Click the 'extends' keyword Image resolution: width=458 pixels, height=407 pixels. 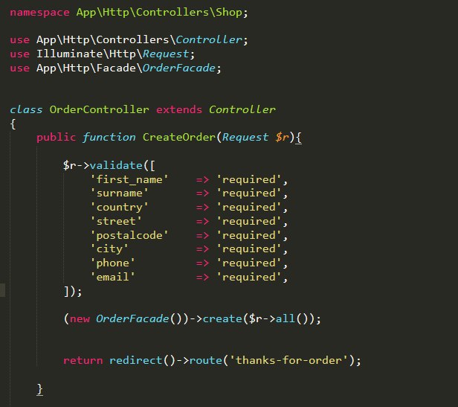click(x=179, y=109)
